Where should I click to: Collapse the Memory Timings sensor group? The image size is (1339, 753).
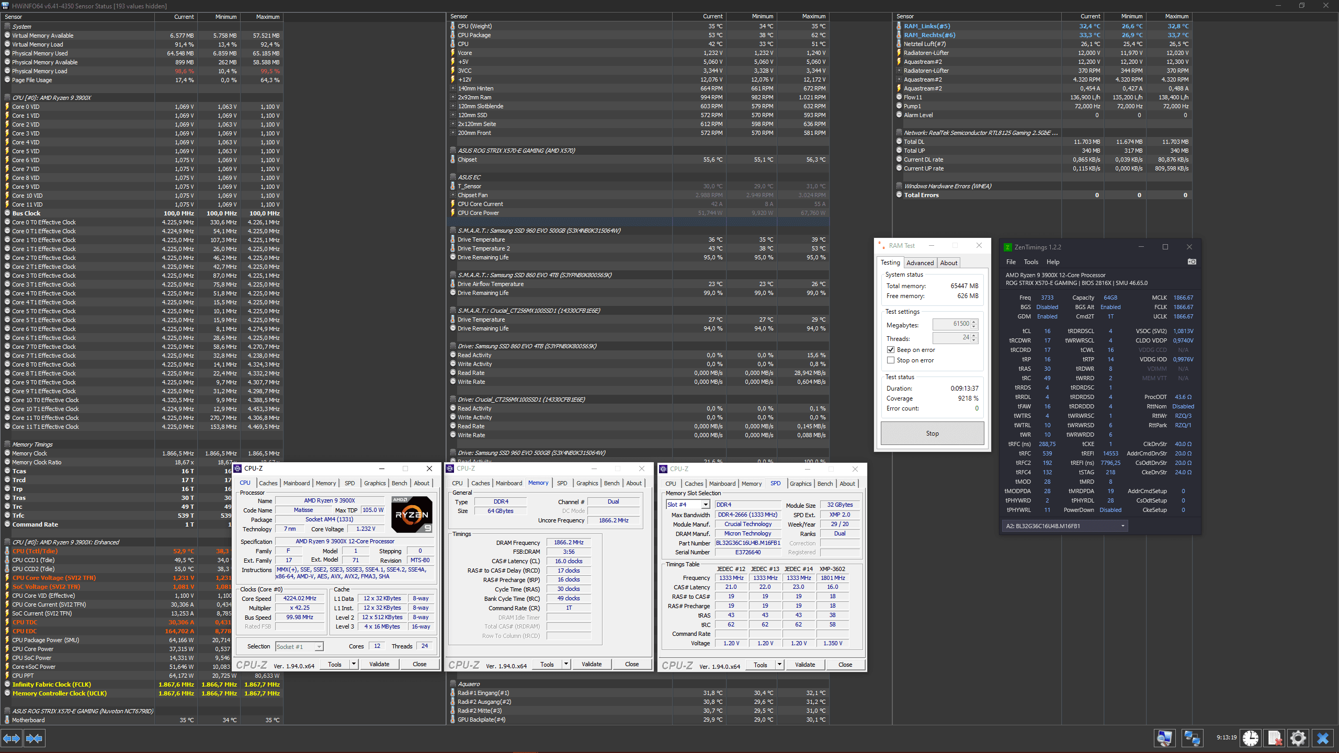tap(7, 444)
